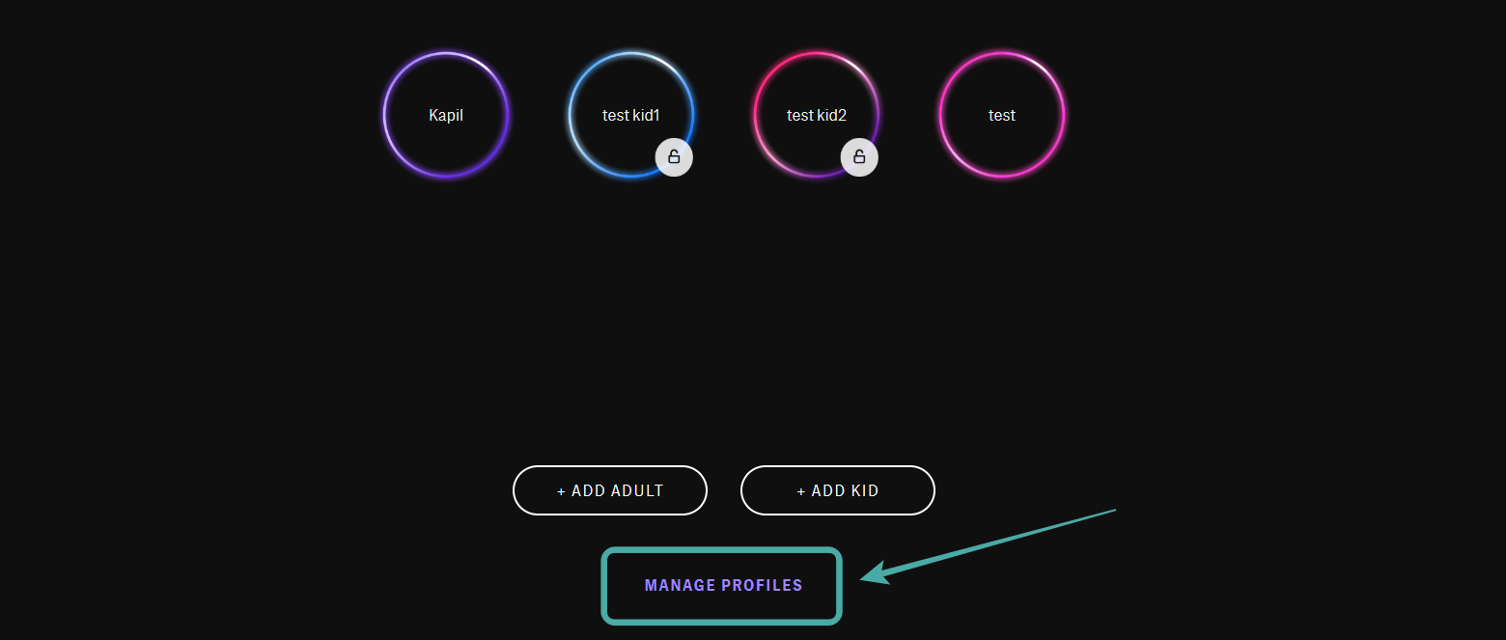The image size is (1506, 640).
Task: Click the test kid2 name text
Action: tap(817, 116)
